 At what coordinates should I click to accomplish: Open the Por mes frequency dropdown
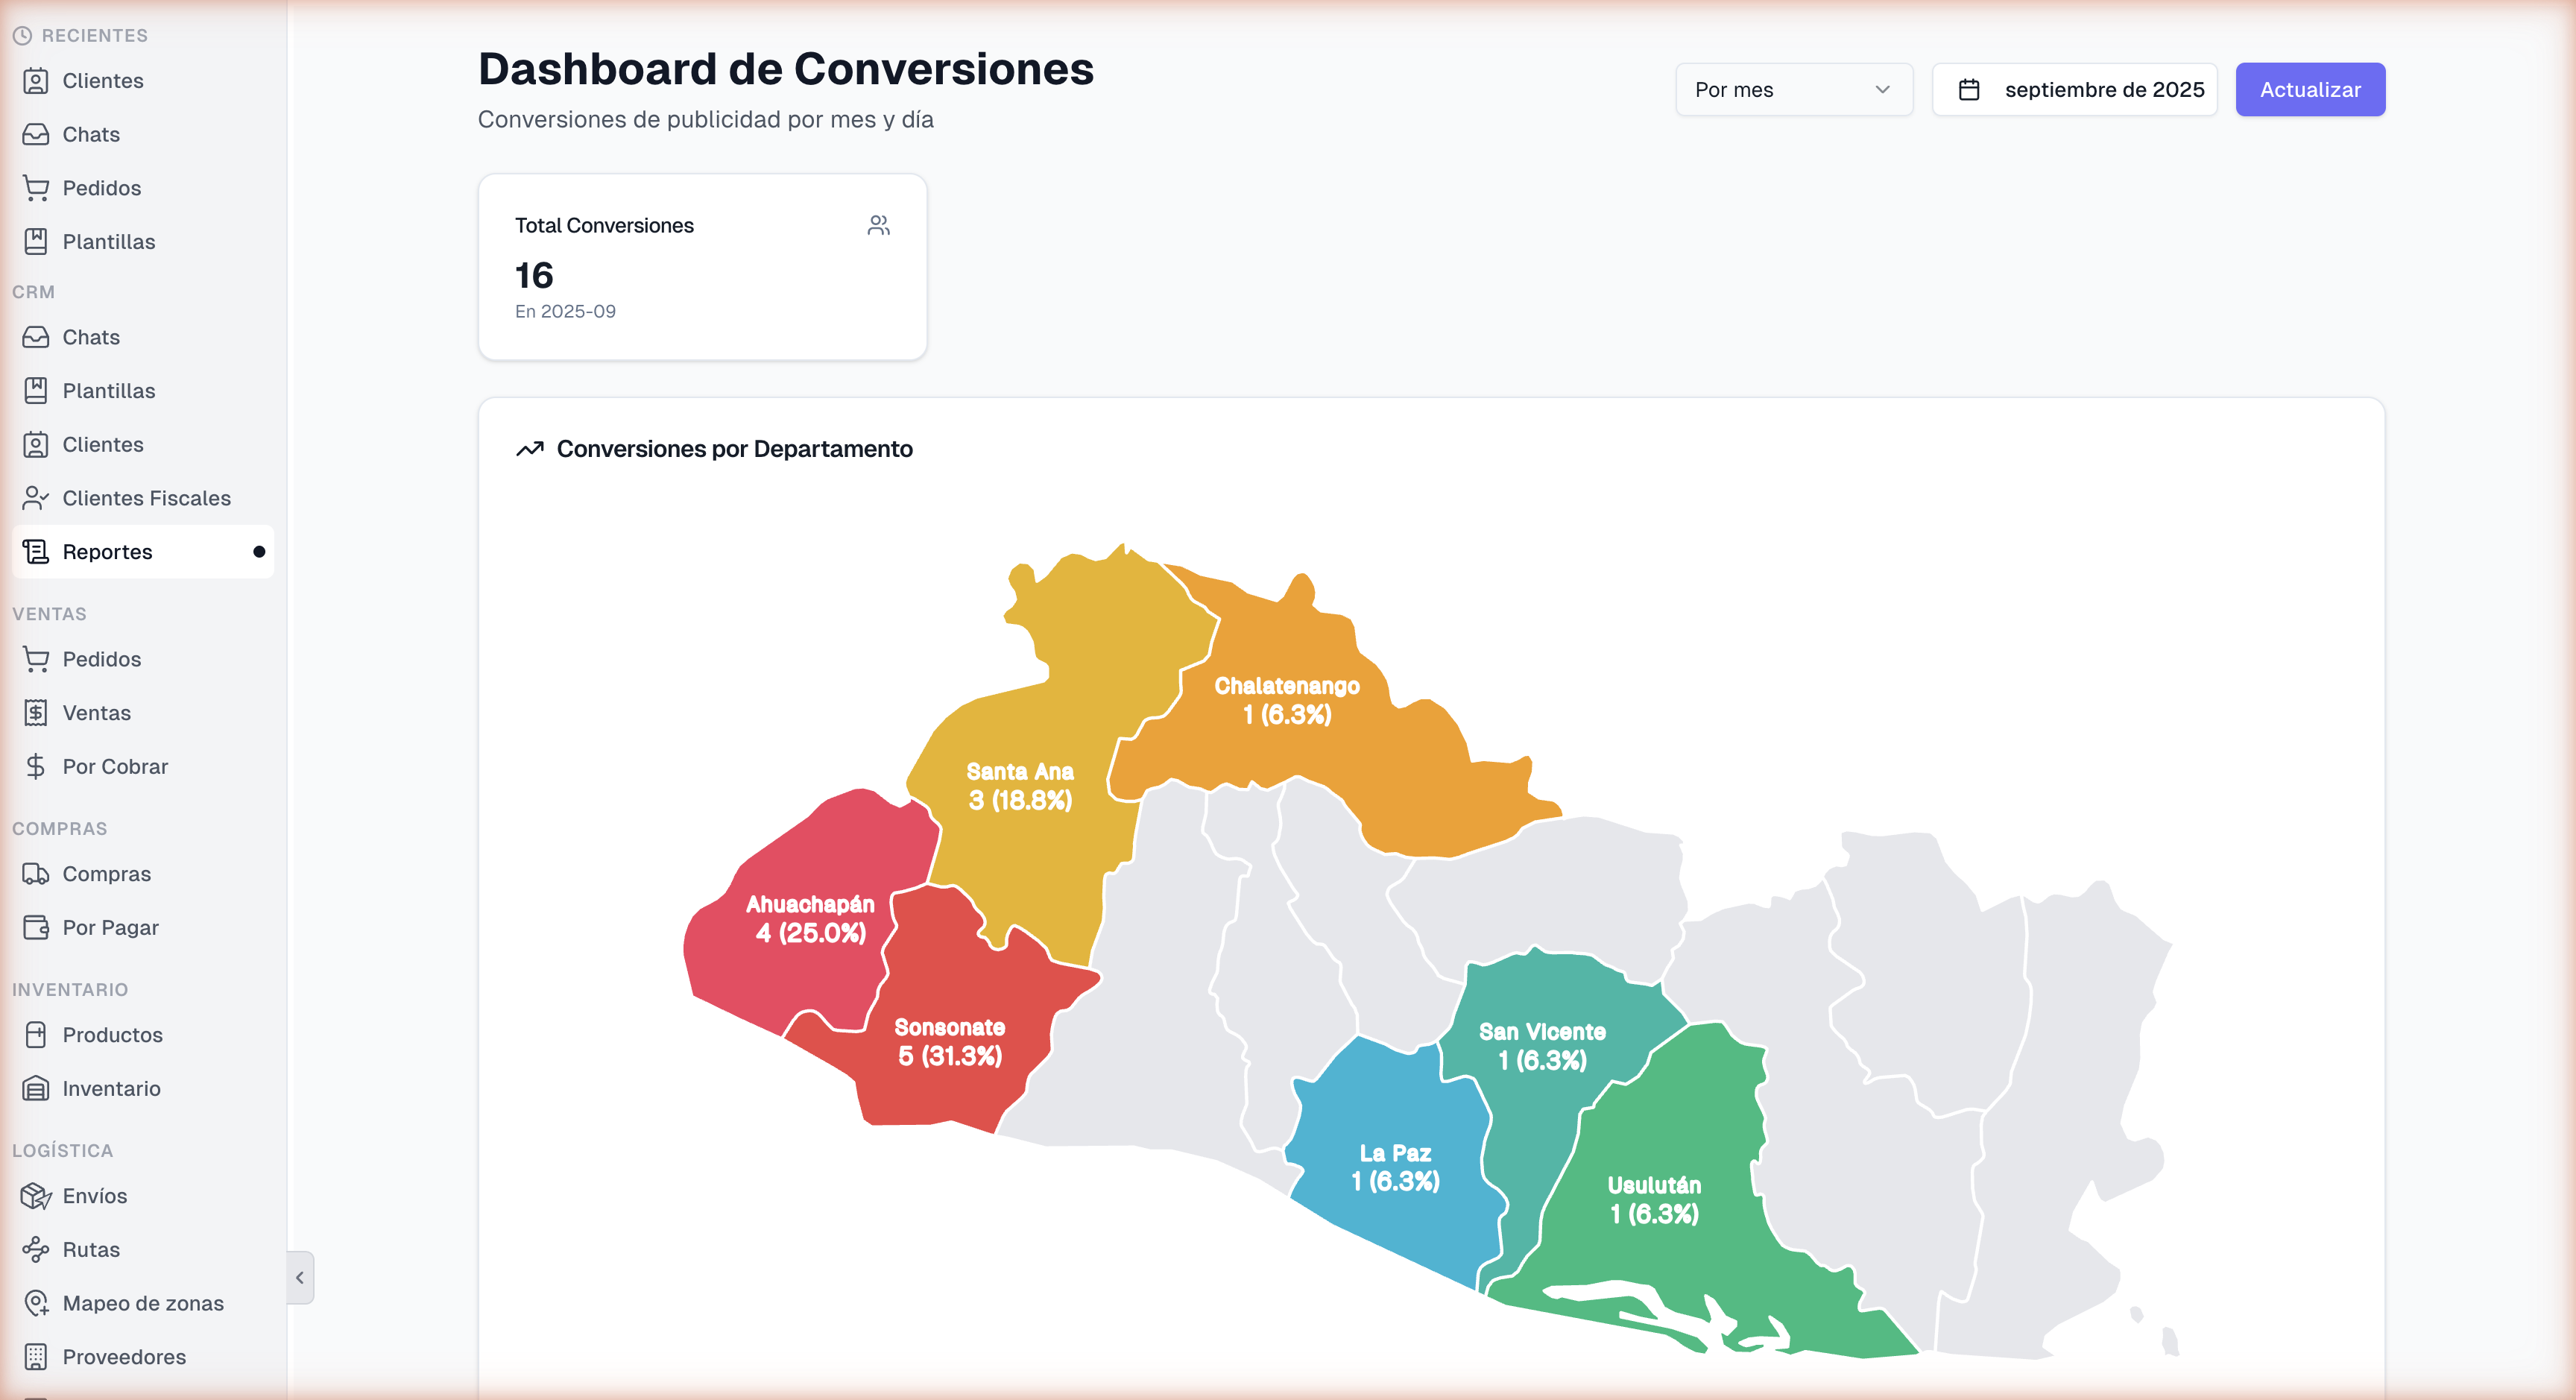1794,89
